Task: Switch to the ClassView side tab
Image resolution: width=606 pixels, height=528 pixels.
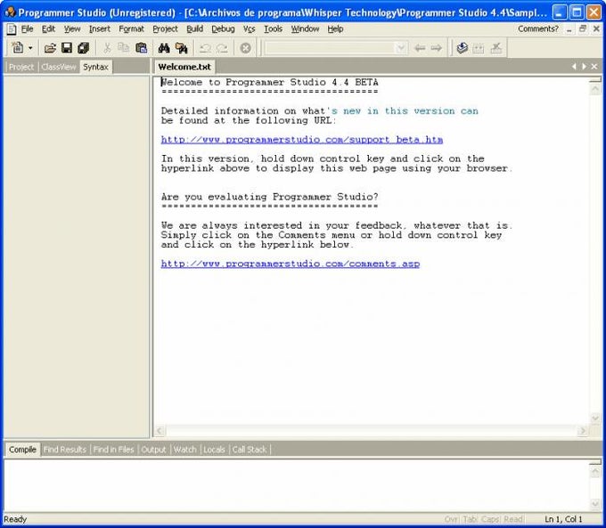Action: [x=59, y=67]
